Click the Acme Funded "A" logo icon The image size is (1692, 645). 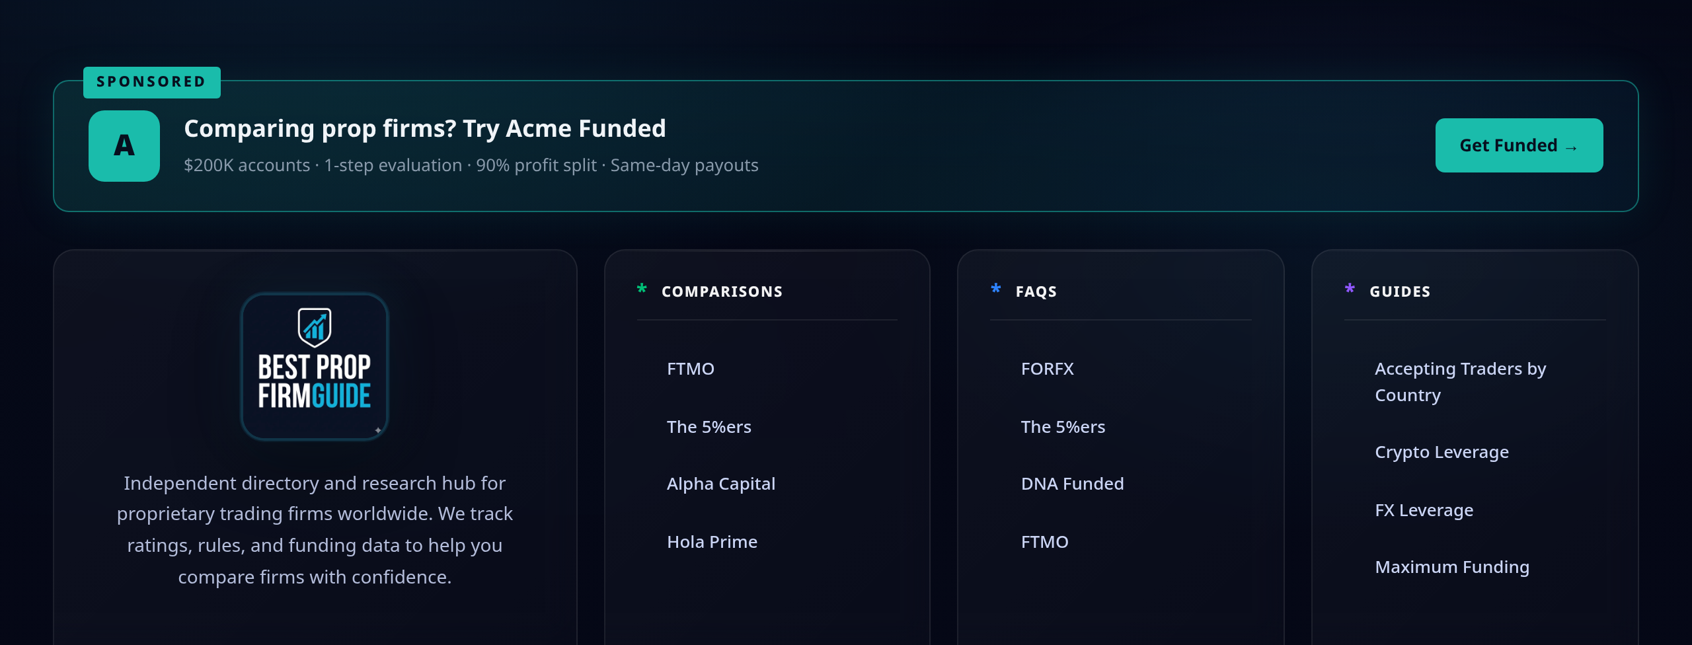[124, 146]
